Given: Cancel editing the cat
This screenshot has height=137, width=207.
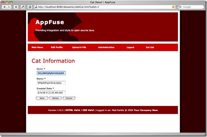Looking at the screenshot, I should coord(69,98).
